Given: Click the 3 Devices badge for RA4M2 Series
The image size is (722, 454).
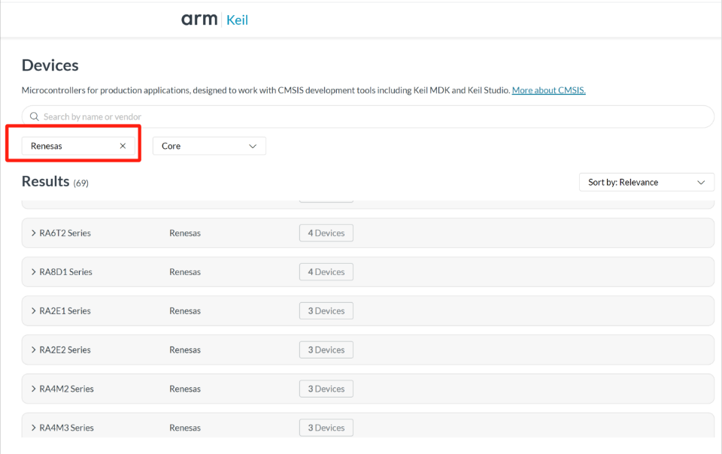Looking at the screenshot, I should click(x=326, y=389).
